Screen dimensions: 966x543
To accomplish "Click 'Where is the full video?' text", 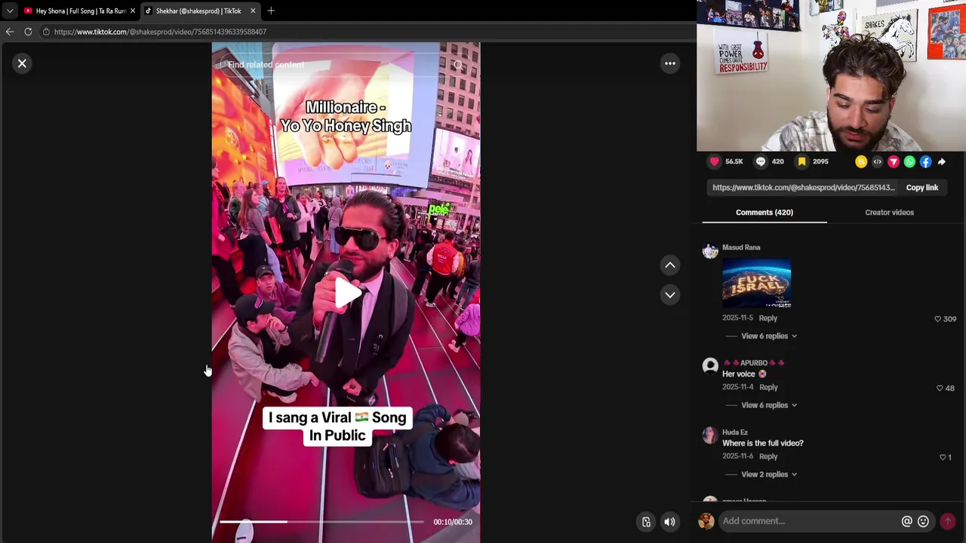I will (763, 443).
